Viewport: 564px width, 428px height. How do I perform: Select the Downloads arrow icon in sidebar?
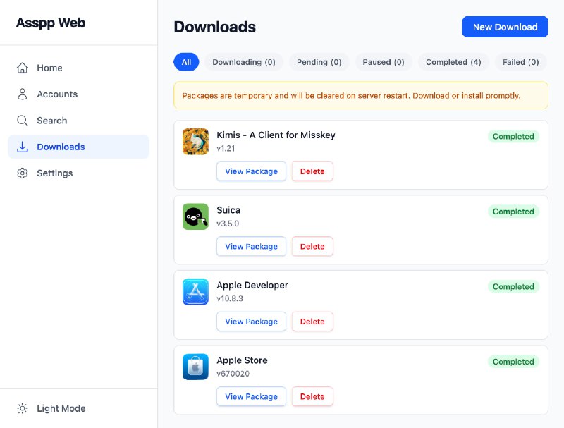coord(22,147)
